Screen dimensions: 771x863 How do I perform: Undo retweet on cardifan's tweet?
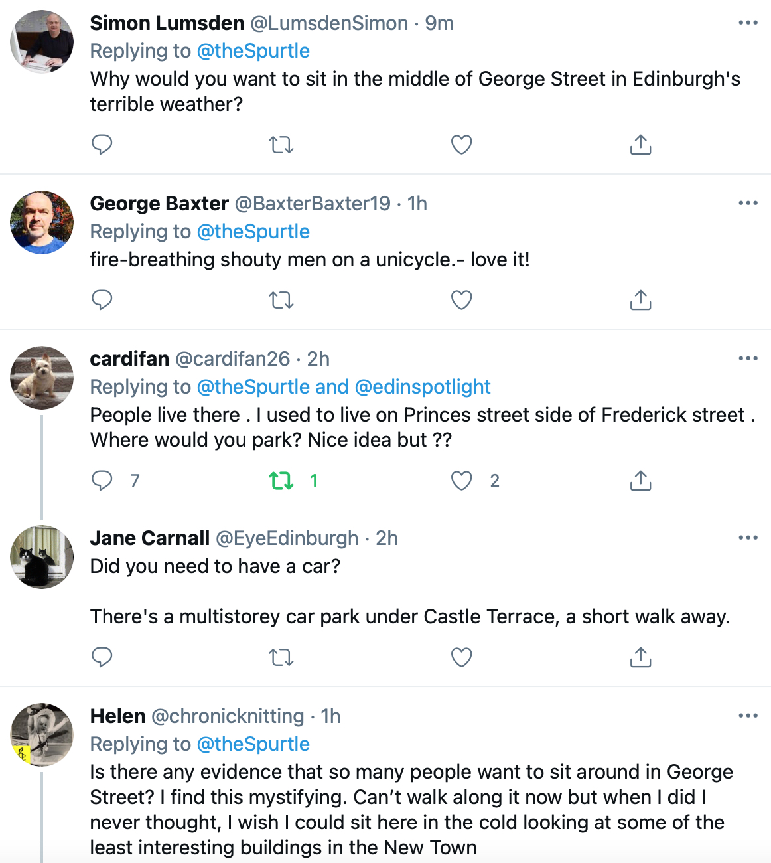coord(281,480)
